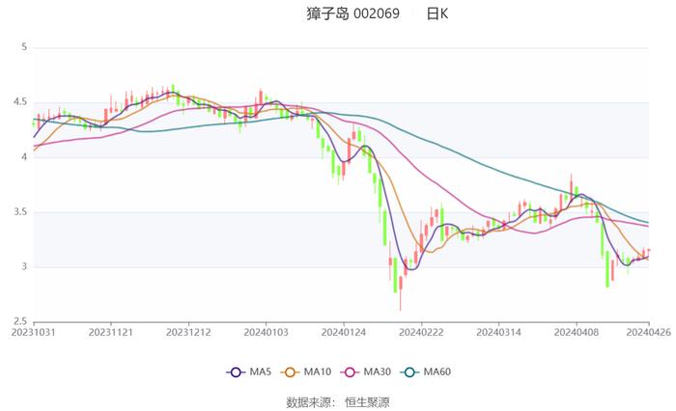Pick the 20240222 date axis label

pyautogui.click(x=421, y=330)
